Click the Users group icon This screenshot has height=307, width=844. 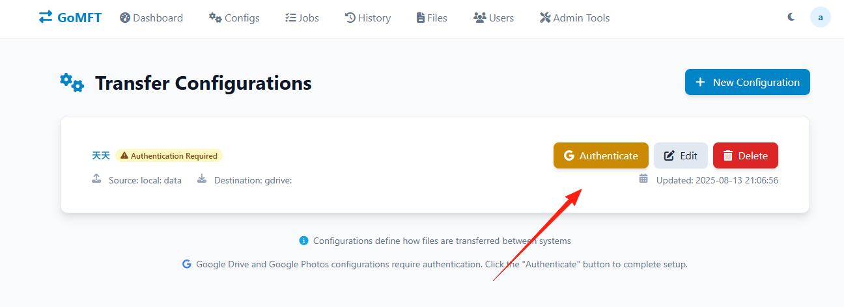(480, 18)
